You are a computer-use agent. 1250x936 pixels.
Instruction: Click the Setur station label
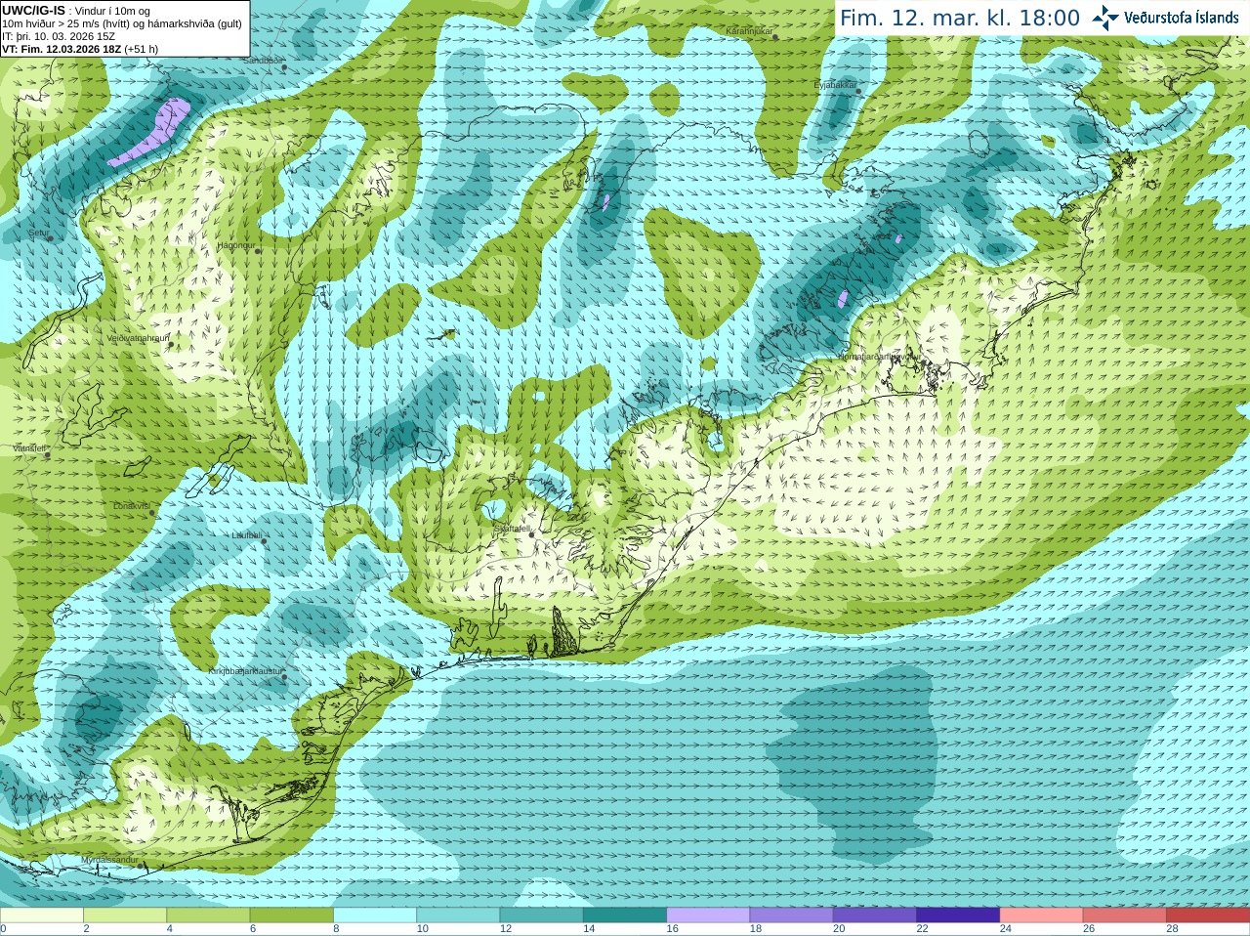[38, 233]
